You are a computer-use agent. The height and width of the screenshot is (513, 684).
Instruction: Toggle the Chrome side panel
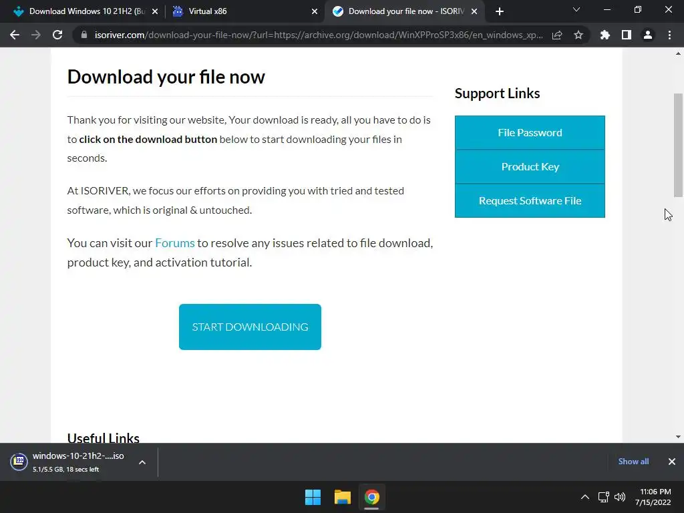[627, 35]
